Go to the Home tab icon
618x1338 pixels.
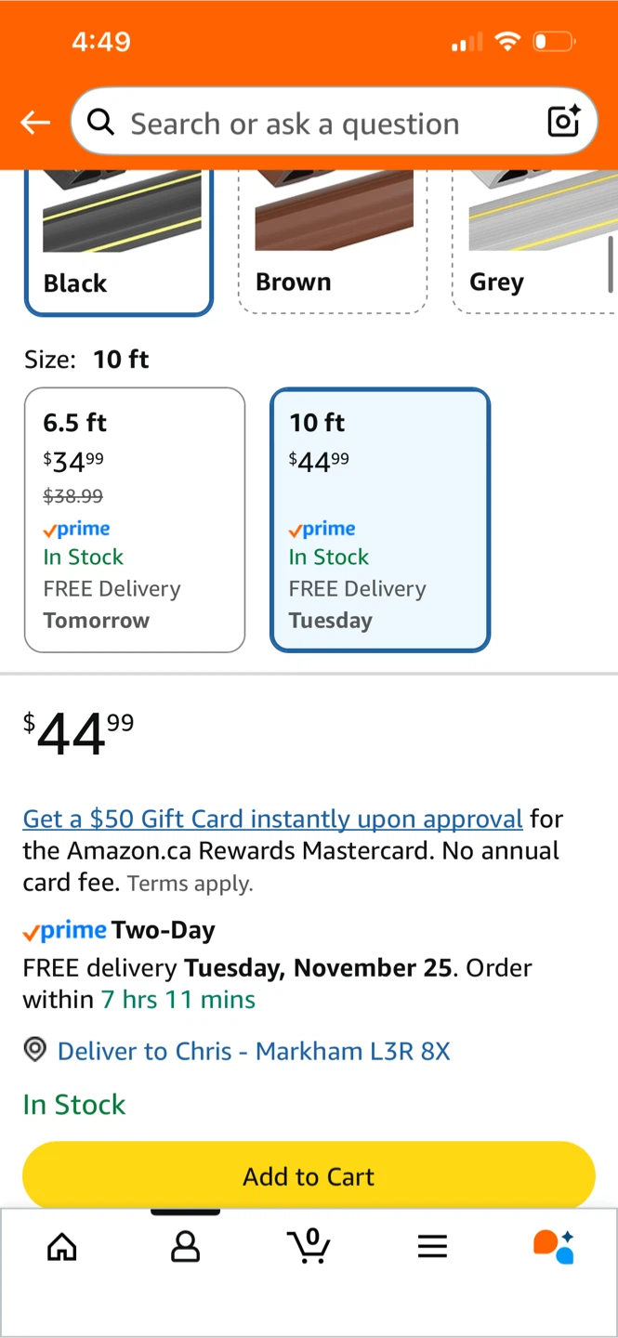62,1247
